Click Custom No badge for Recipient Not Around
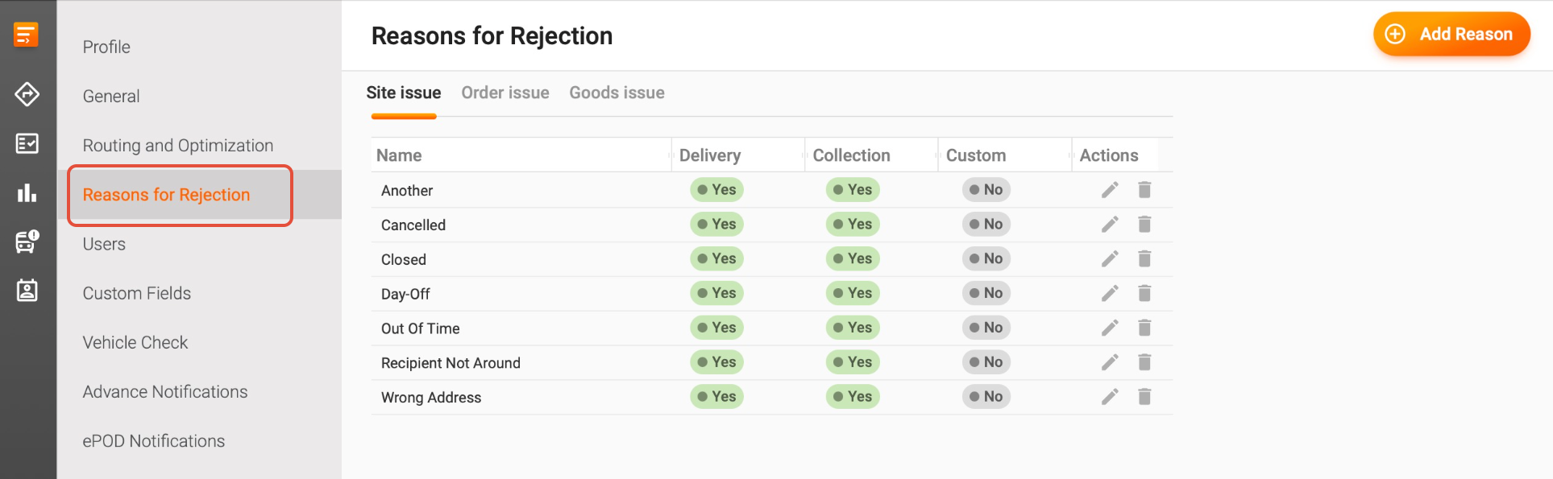This screenshot has height=479, width=1553. click(x=986, y=362)
